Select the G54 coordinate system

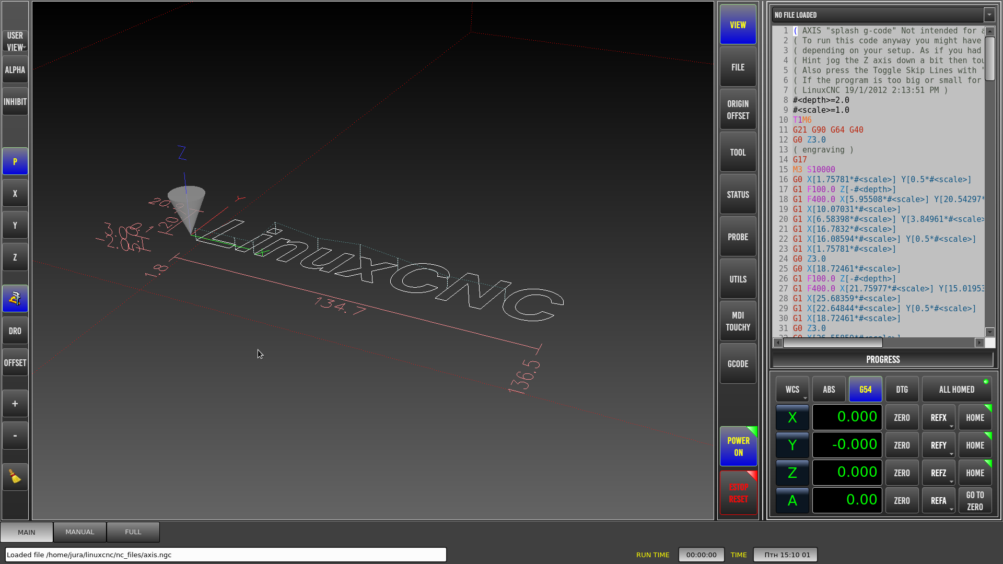865,390
